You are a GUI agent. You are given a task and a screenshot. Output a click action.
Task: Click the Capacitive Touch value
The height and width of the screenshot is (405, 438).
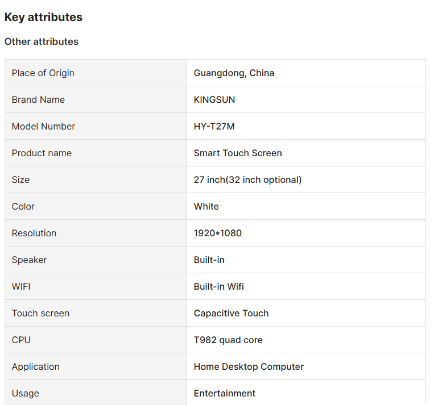click(x=232, y=313)
